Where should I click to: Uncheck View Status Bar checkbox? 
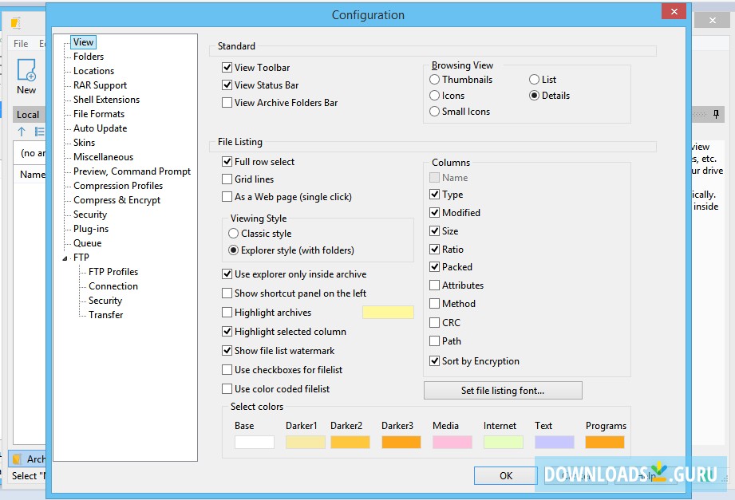click(227, 85)
